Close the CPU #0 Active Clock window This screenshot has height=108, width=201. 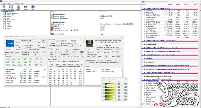[x=126, y=79]
